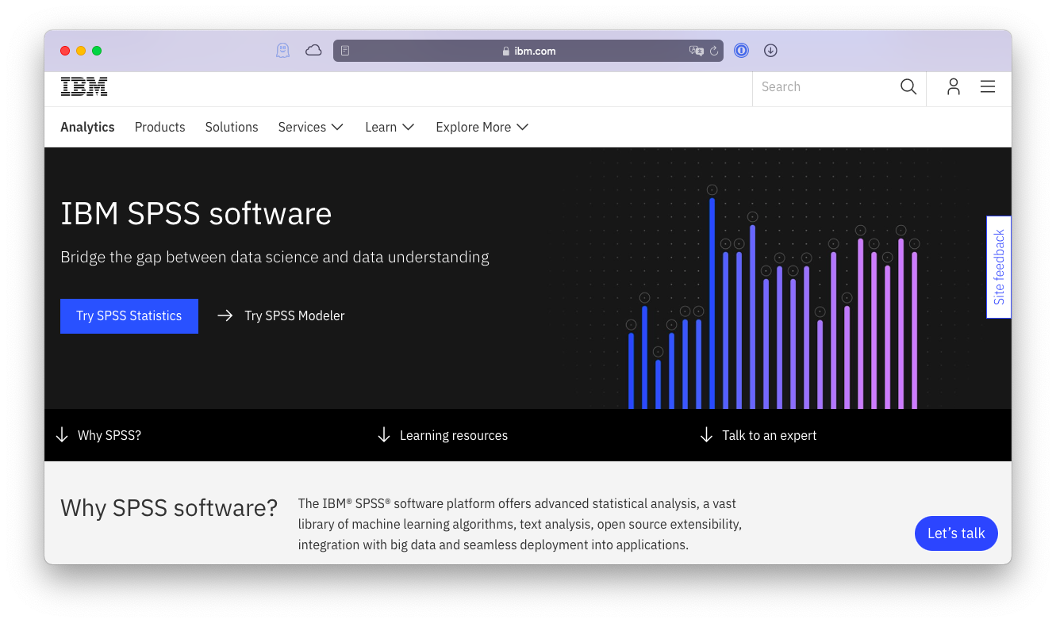Open the user profile icon
The height and width of the screenshot is (623, 1056).
[x=954, y=87]
